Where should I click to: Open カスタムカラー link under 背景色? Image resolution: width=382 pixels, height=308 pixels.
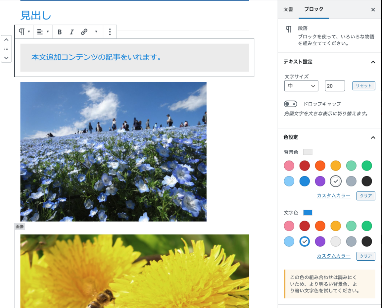[x=334, y=196]
